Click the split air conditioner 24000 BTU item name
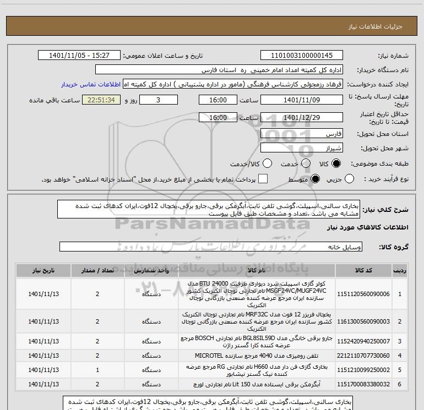The height and width of the screenshot is (410, 424). (257, 294)
